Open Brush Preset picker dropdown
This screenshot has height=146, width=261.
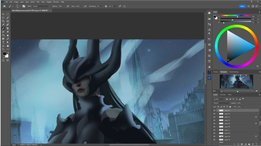20,6
